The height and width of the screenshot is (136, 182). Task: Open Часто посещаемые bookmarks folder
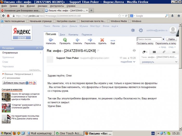pos(13,21)
